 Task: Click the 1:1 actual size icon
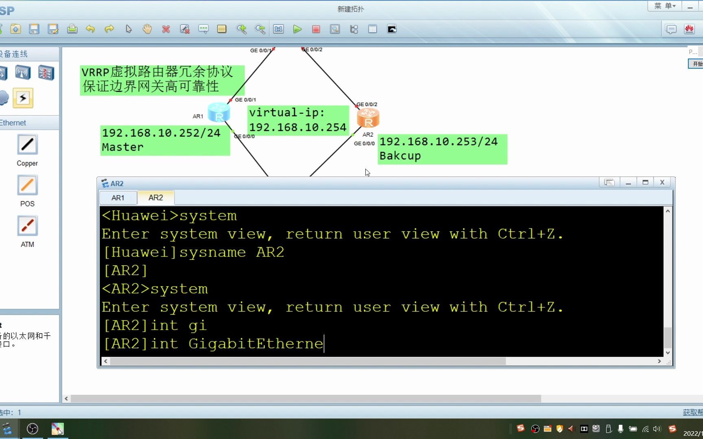coord(278,29)
